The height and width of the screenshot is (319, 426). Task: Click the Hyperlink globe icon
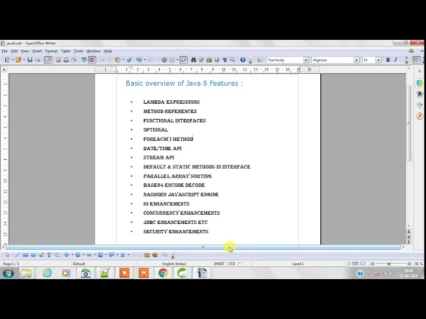[x=164, y=60]
